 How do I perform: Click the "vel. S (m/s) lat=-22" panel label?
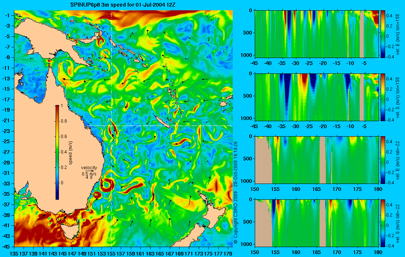click(x=398, y=223)
